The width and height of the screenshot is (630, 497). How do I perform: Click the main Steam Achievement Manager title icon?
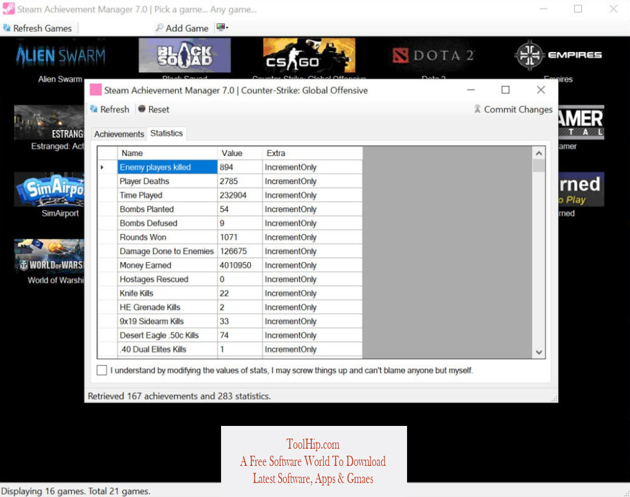click(8, 9)
